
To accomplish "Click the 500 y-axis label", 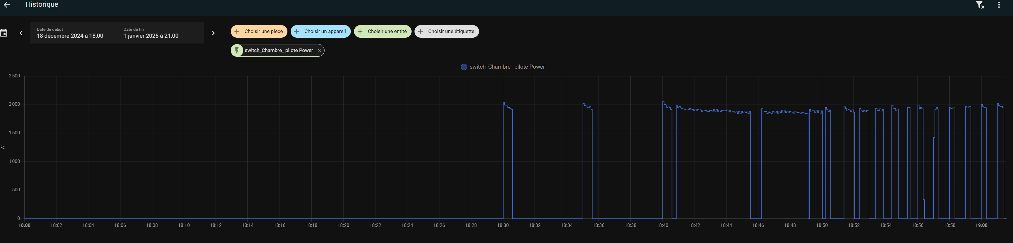I will click(x=16, y=190).
